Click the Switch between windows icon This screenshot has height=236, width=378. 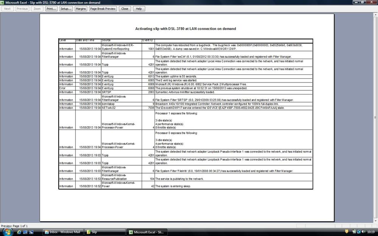pos(31,232)
